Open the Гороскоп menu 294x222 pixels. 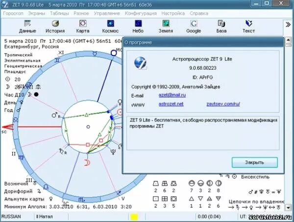click(13, 13)
